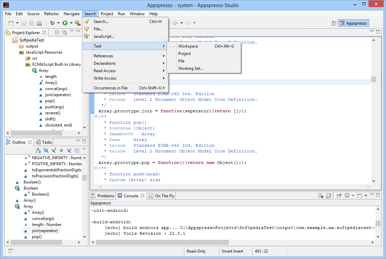The height and width of the screenshot is (259, 386).
Task: Open Outline panel view menu triangle
Action: click(x=84, y=149)
